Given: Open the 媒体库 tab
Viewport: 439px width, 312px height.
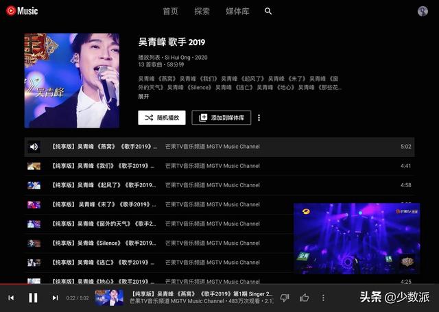Looking at the screenshot, I should pos(237,12).
